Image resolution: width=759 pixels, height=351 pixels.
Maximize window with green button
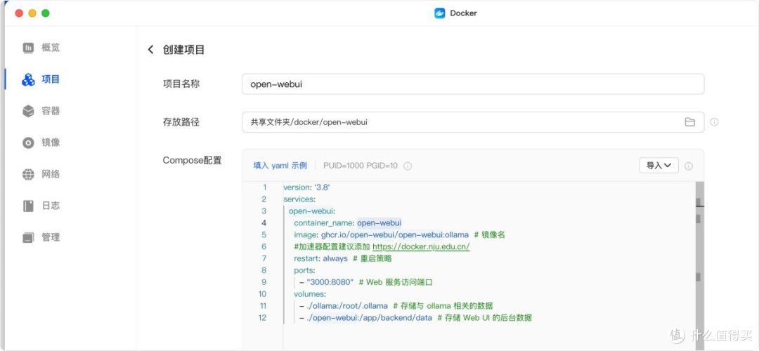click(46, 13)
